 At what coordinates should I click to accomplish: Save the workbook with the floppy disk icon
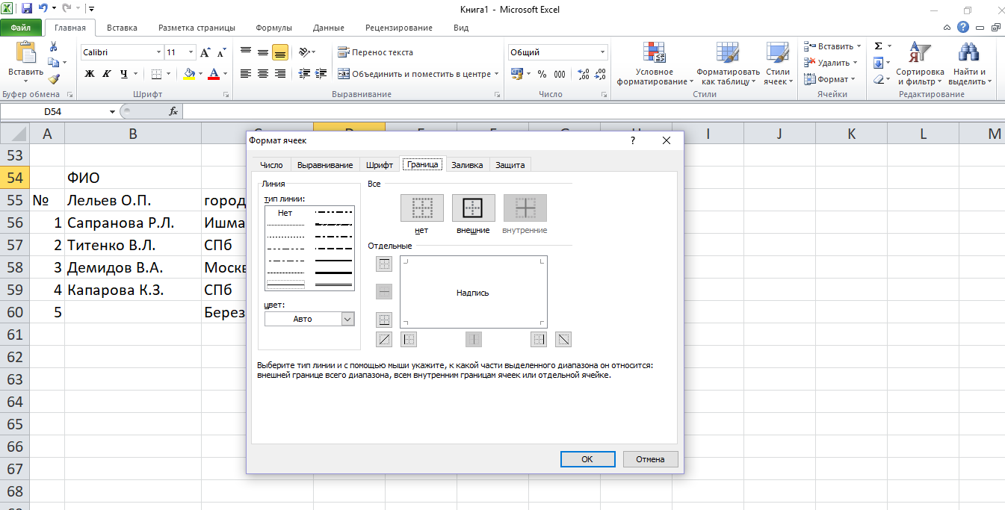[27, 10]
